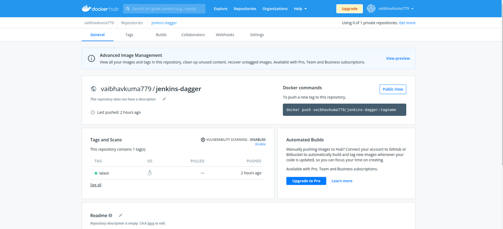
Task: Switch to the Tags tab
Action: (129, 35)
